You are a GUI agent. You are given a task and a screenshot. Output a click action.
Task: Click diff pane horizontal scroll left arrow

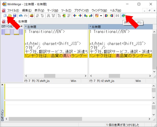(6, 119)
